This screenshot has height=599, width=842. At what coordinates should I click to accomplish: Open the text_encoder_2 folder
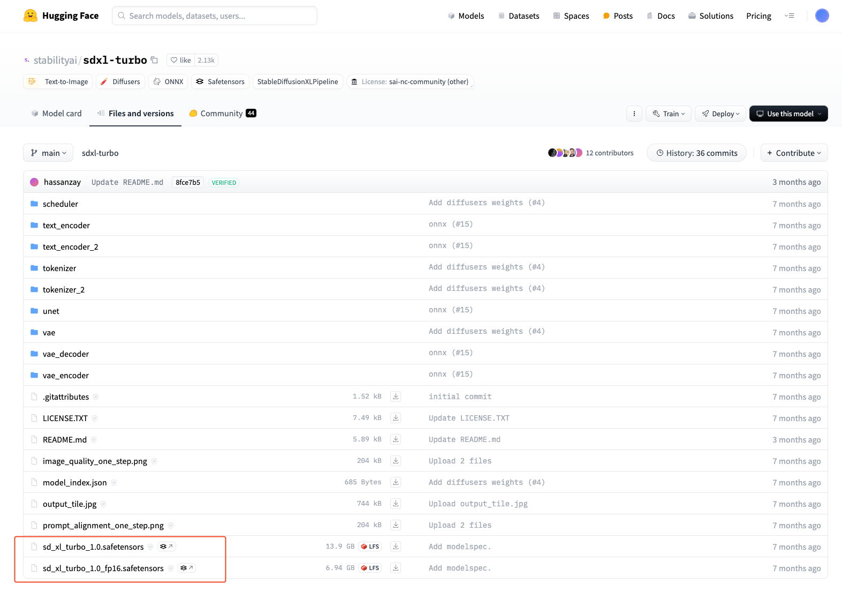tap(71, 246)
